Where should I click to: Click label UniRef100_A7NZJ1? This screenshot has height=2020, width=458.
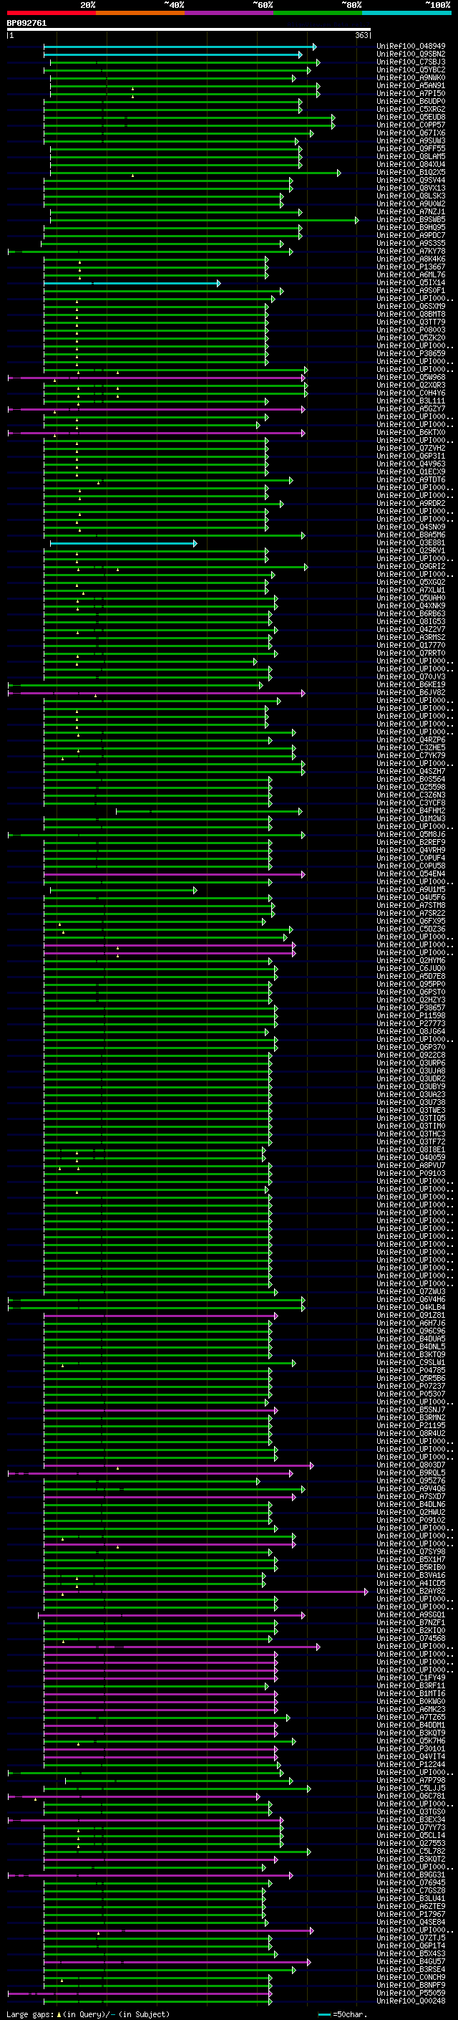[411, 211]
